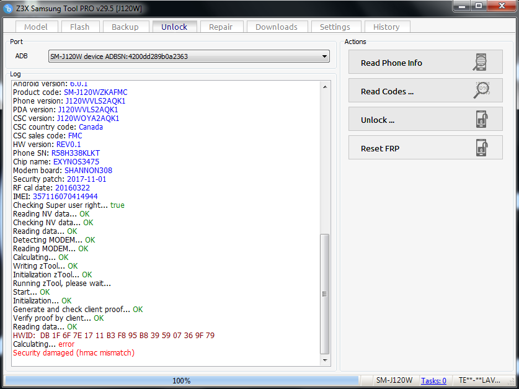Click the Read Phone Info button
The image size is (519, 389).
pos(425,62)
